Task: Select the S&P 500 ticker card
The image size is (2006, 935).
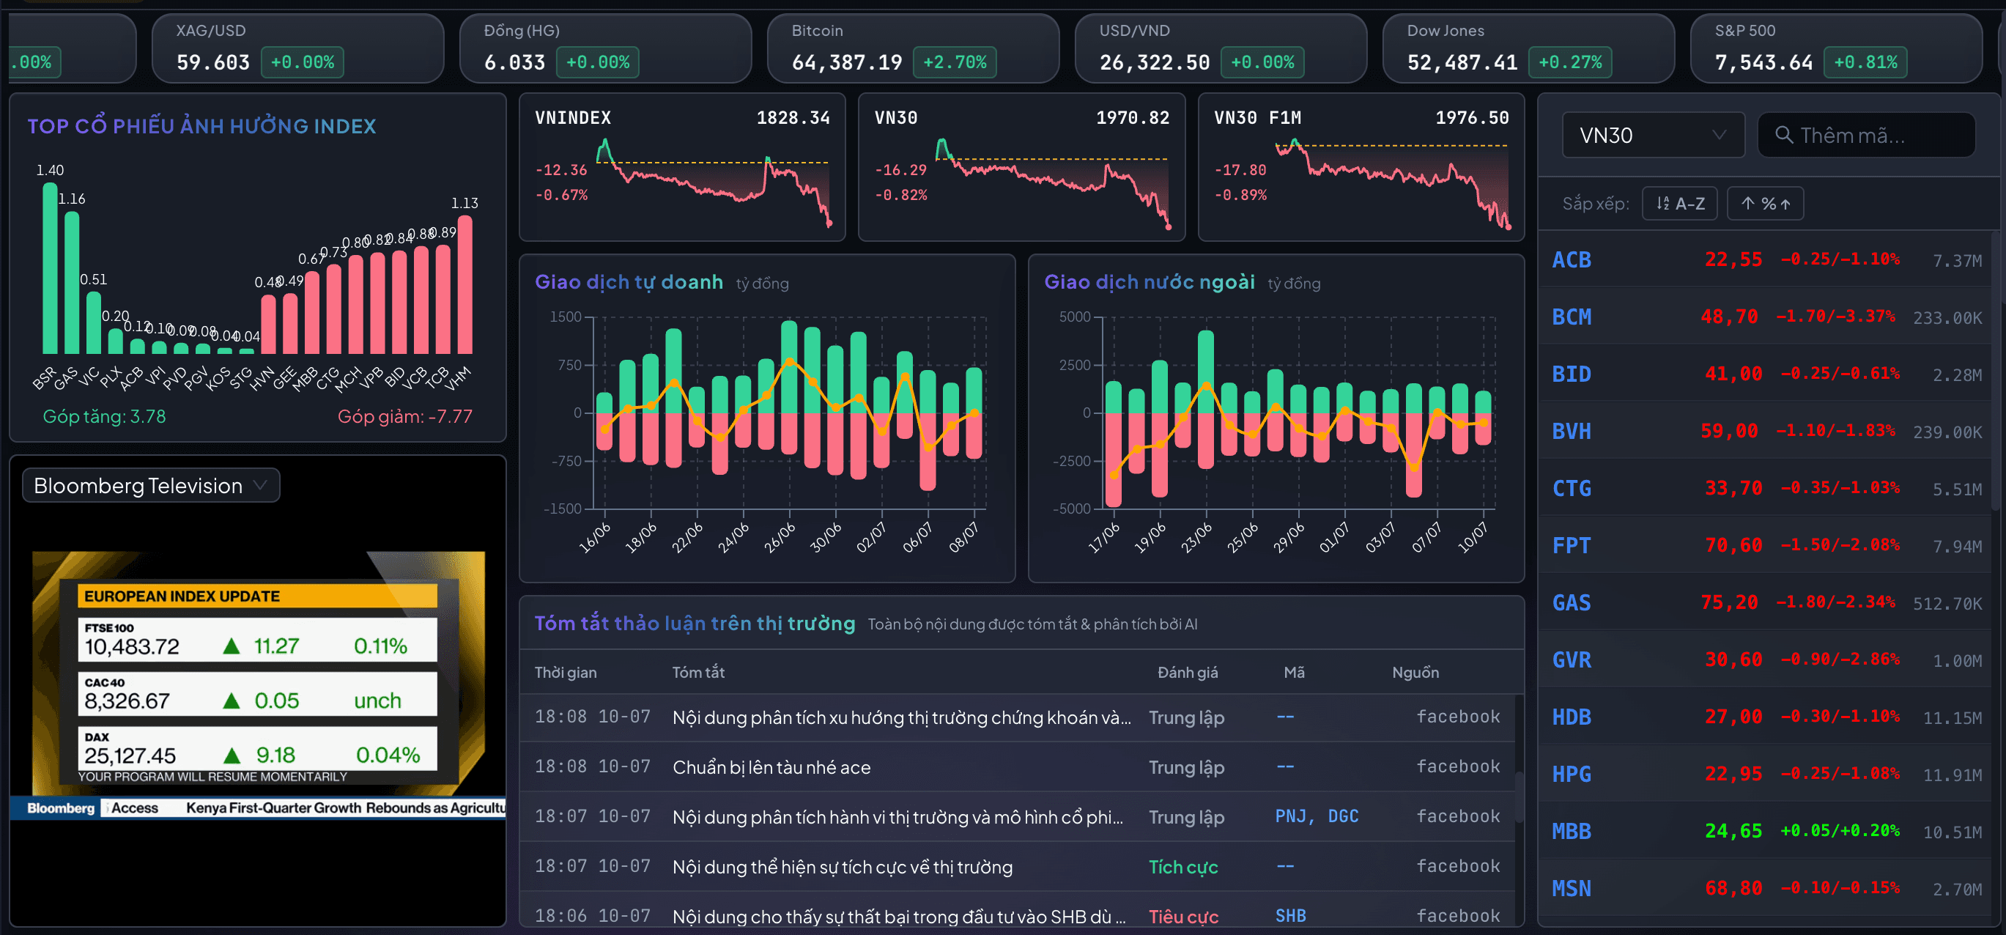Action: [x=1836, y=48]
